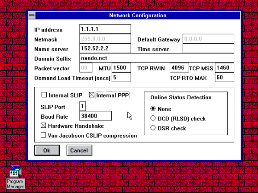Enable Van Jacobson CSLIP compression
This screenshot has height=193, width=258.
(x=43, y=135)
